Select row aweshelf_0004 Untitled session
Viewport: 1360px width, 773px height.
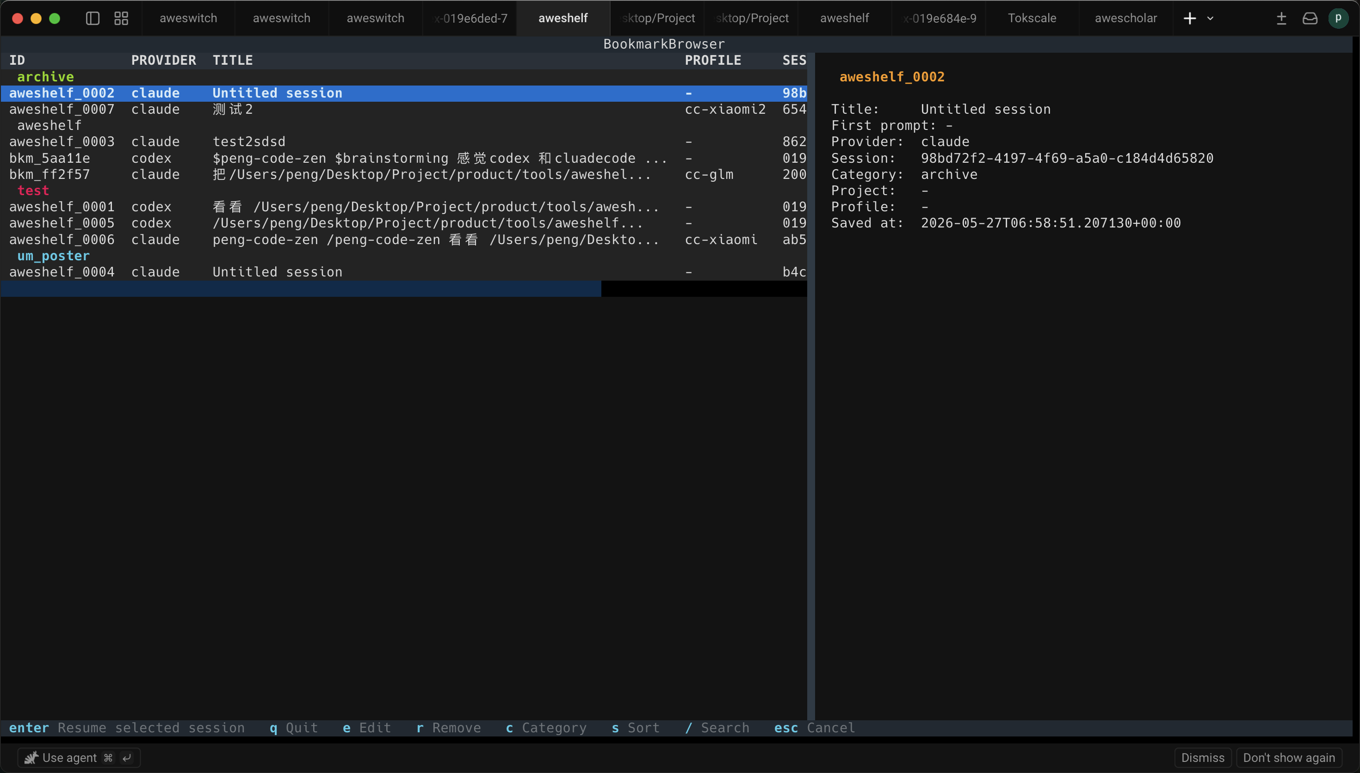click(x=403, y=272)
